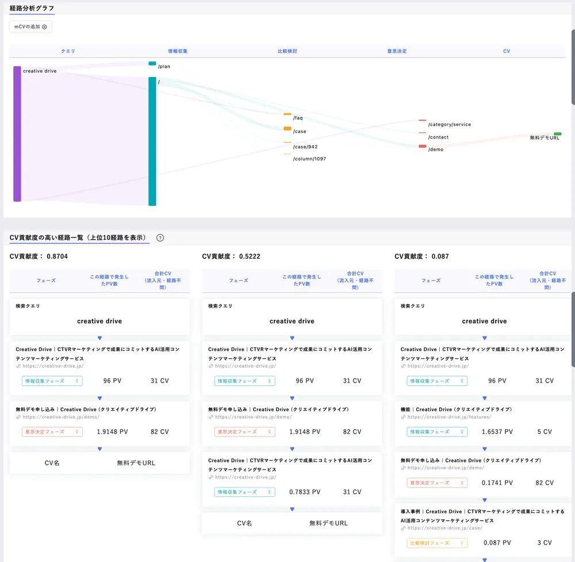
Task: Click the CV column header in graph
Action: point(507,51)
